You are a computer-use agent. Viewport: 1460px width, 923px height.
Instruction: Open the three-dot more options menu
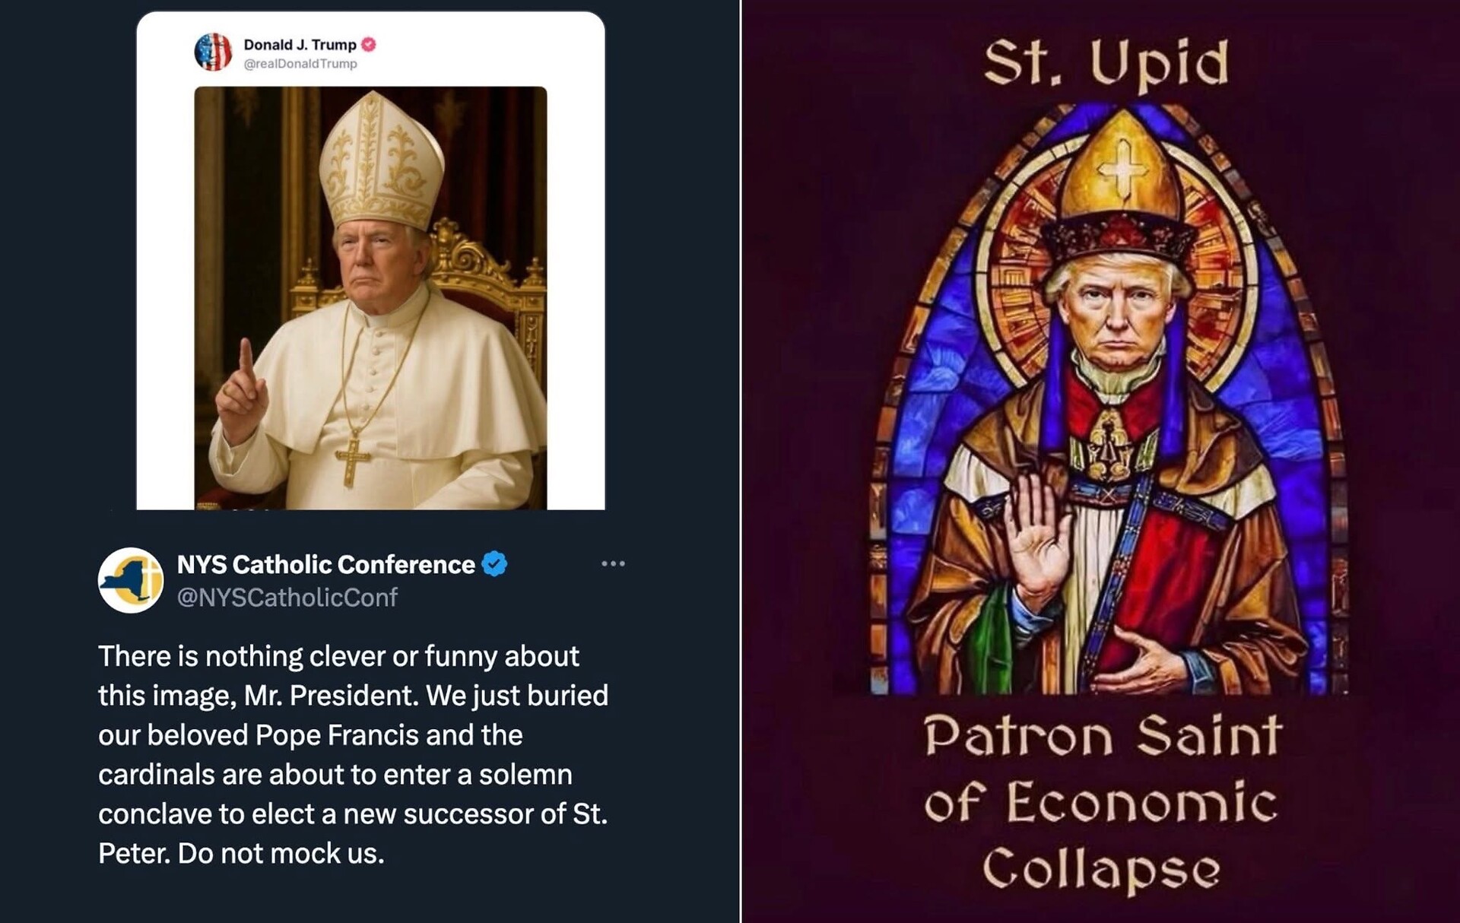tap(613, 563)
